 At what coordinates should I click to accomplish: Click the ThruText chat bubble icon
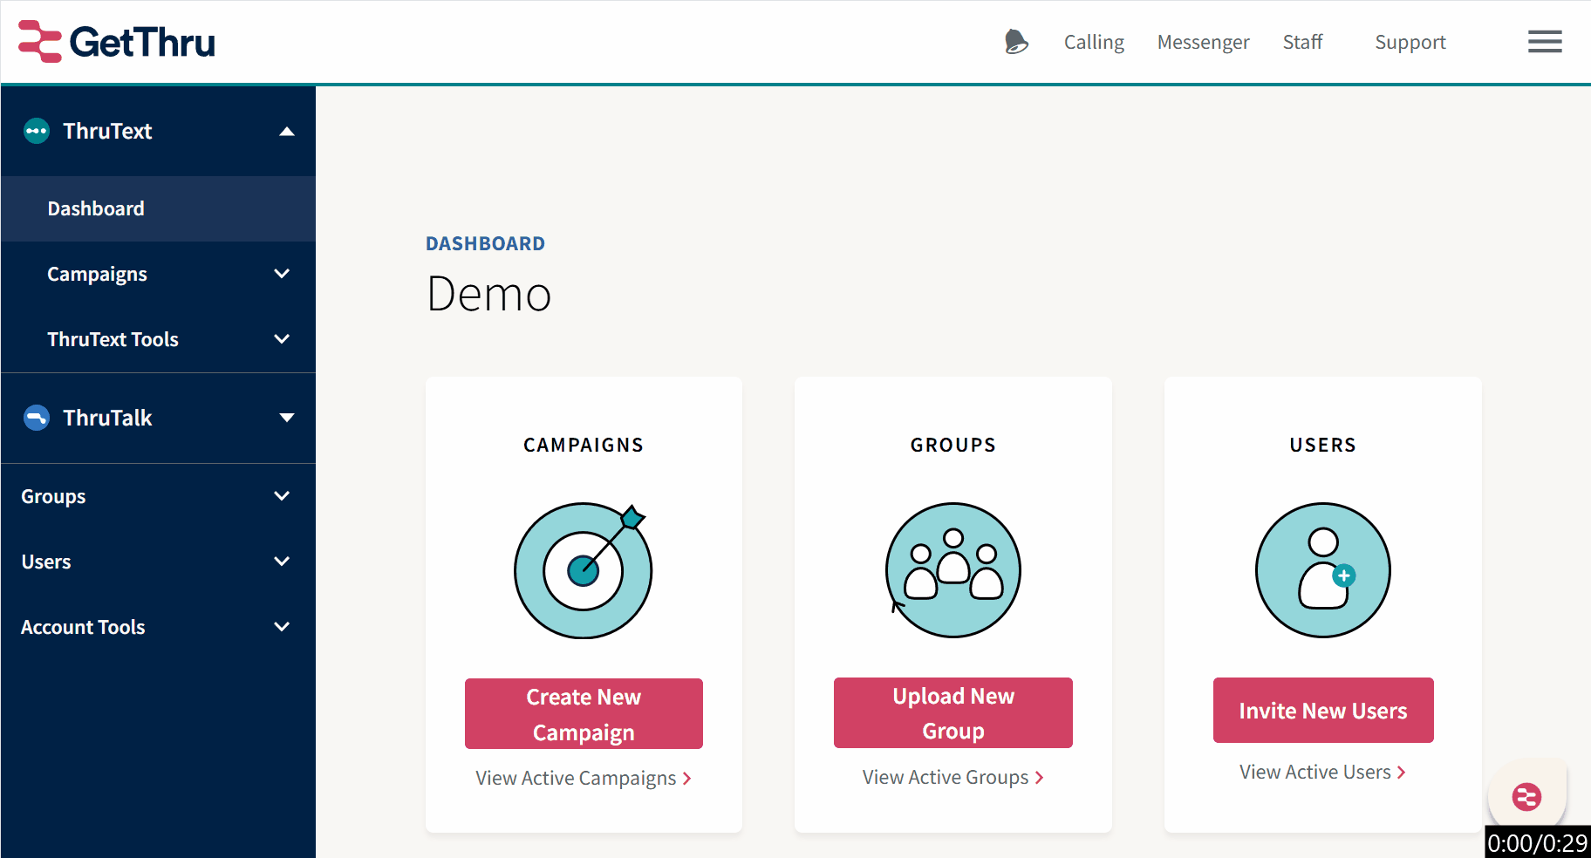(37, 131)
